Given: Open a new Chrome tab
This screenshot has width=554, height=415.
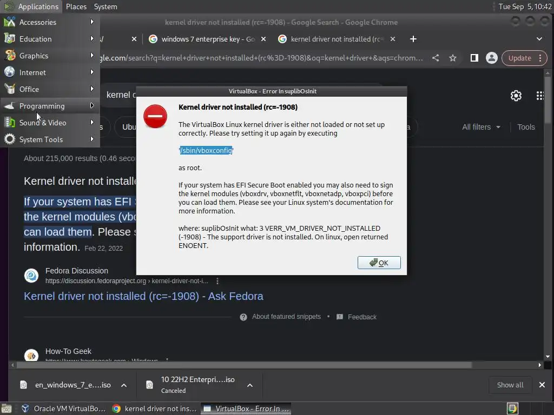Looking at the screenshot, I should (x=413, y=39).
